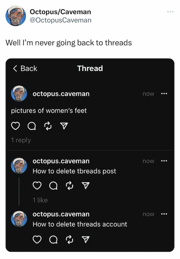View the "1 reply" link under first post
Screen dimensions: 180x259
(21, 140)
